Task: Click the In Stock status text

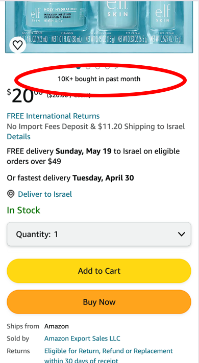Action: [x=23, y=210]
